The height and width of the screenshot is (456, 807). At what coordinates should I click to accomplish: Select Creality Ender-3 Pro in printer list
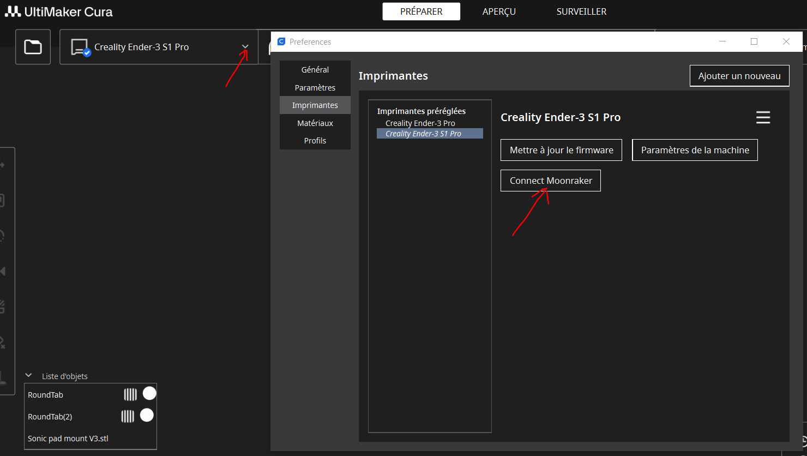pyautogui.click(x=430, y=123)
